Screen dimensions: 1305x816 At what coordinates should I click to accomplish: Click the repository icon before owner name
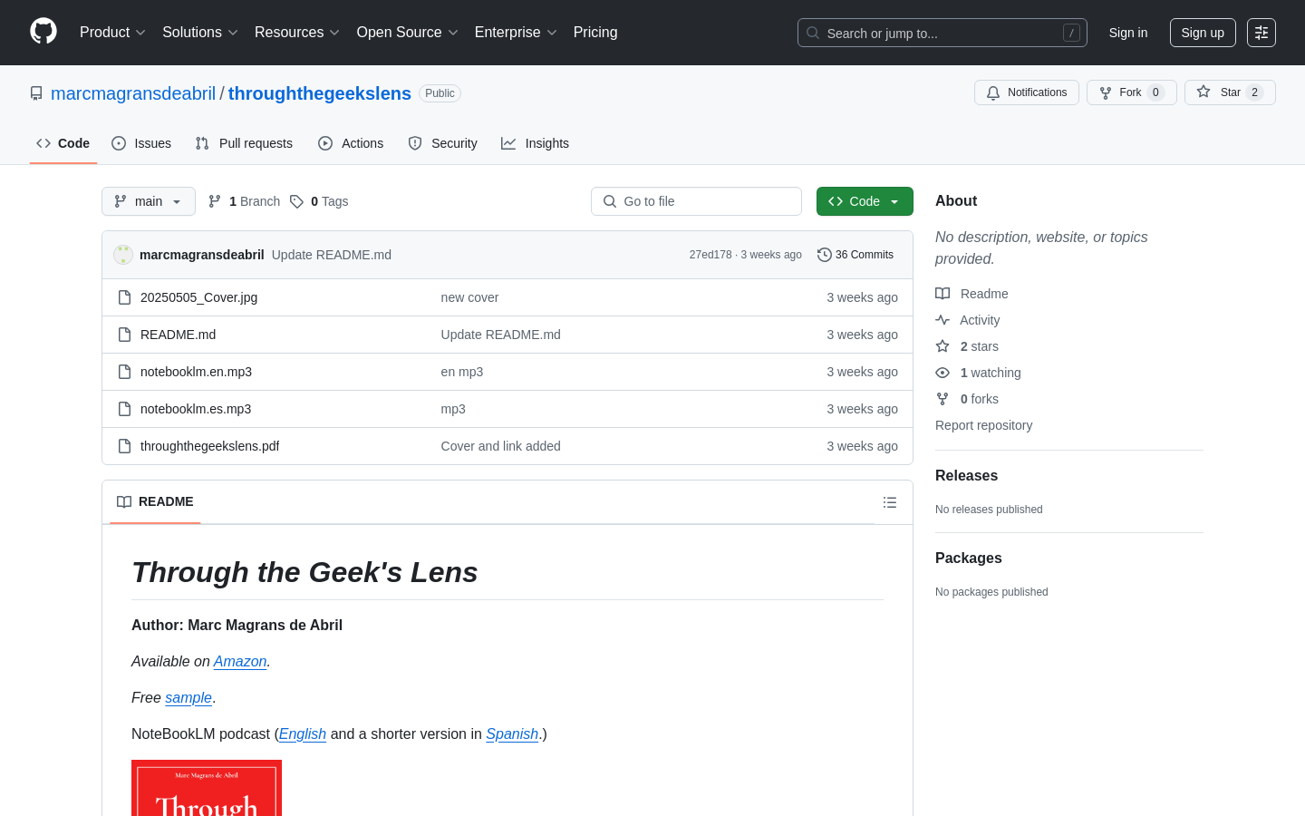[36, 93]
